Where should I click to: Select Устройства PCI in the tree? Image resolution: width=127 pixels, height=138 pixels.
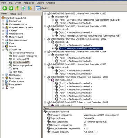tap(21, 59)
